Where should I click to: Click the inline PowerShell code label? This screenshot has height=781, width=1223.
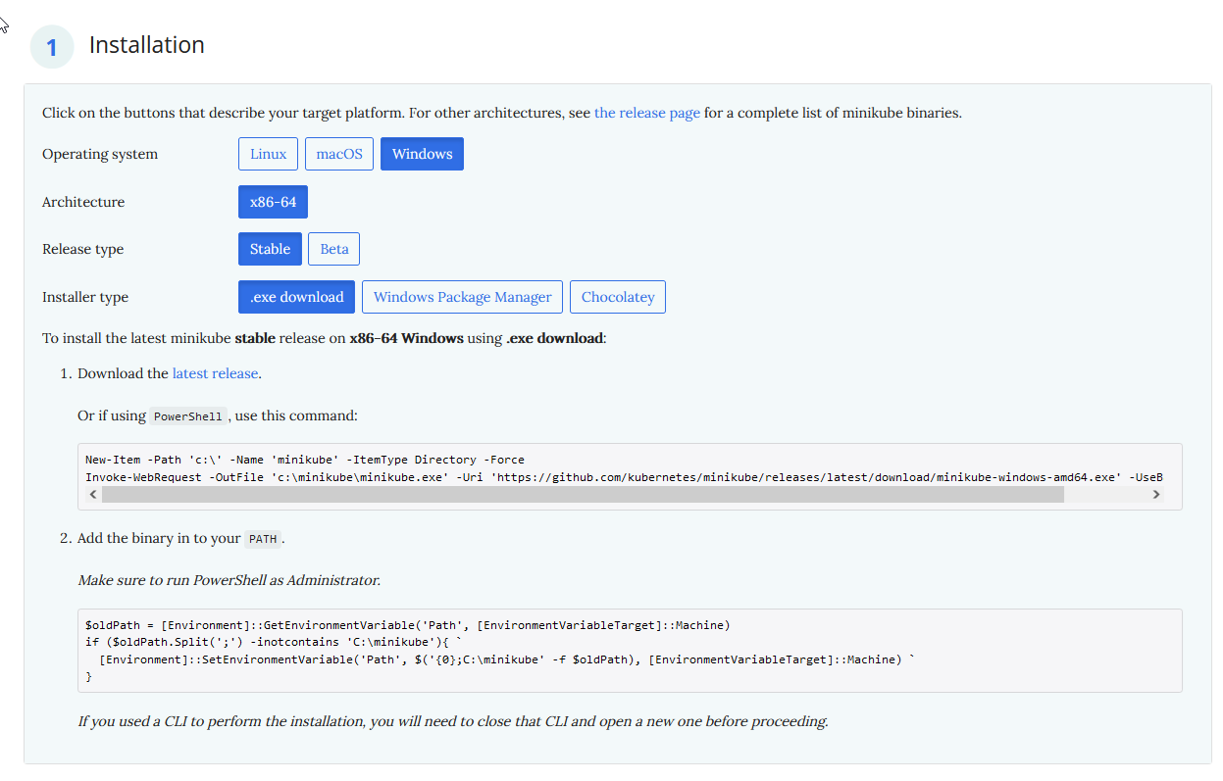pos(186,416)
